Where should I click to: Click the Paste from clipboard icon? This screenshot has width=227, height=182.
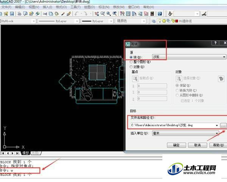pyautogui.click(x=57, y=14)
